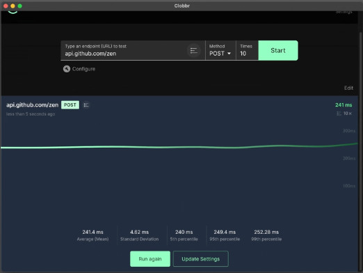Open Settings in the top right
The image size is (363, 273).
coord(344,12)
